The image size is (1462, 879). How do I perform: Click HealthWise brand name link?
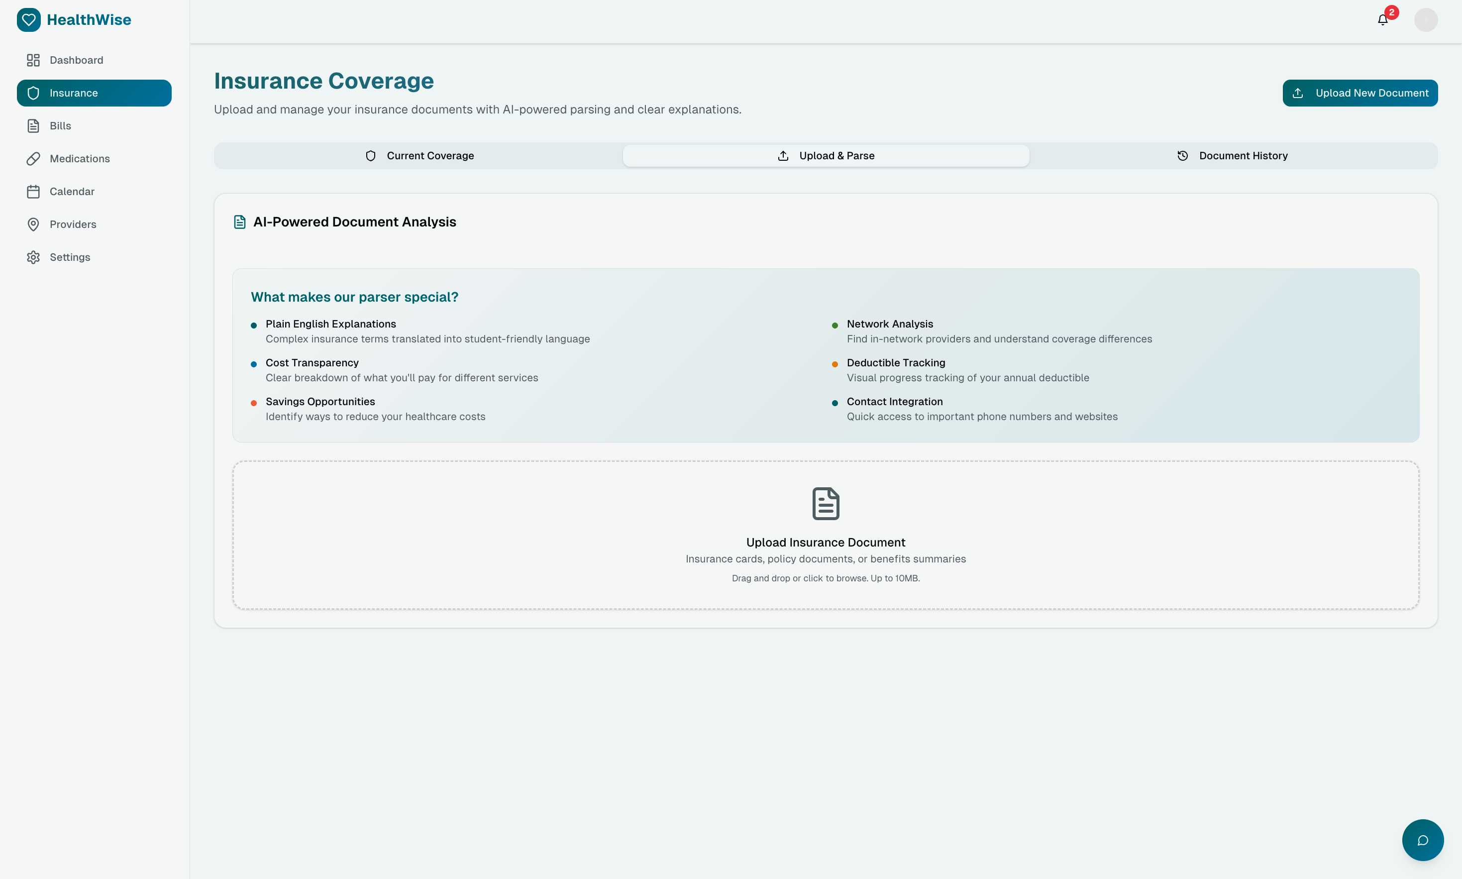89,20
